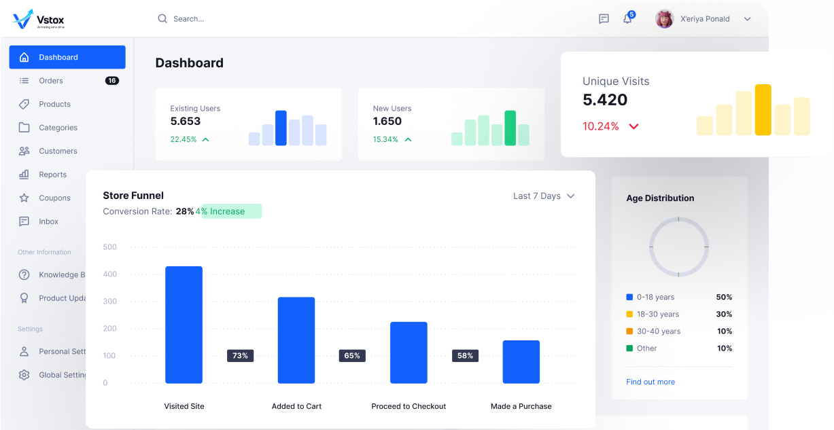Click the Reports chart icon
Viewport: 834px width, 430px height.
point(24,175)
